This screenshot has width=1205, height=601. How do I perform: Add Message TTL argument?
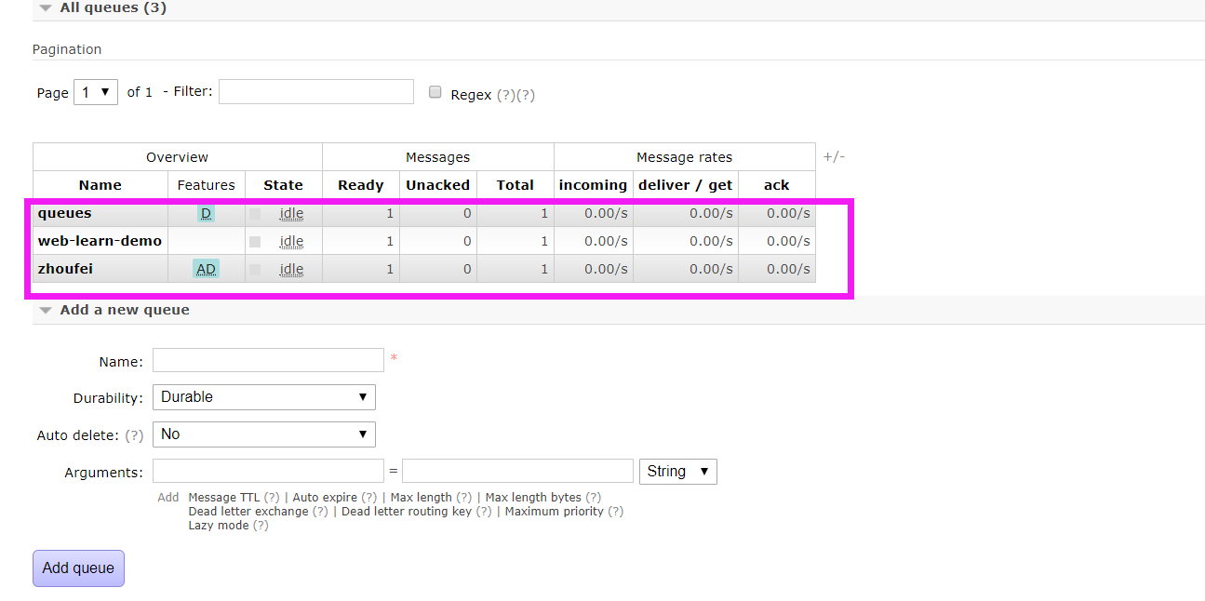(224, 498)
